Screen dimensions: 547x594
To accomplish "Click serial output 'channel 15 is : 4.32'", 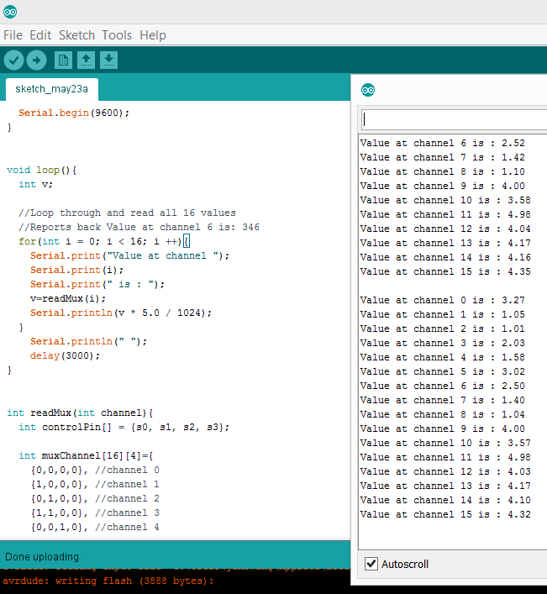I will point(472,514).
